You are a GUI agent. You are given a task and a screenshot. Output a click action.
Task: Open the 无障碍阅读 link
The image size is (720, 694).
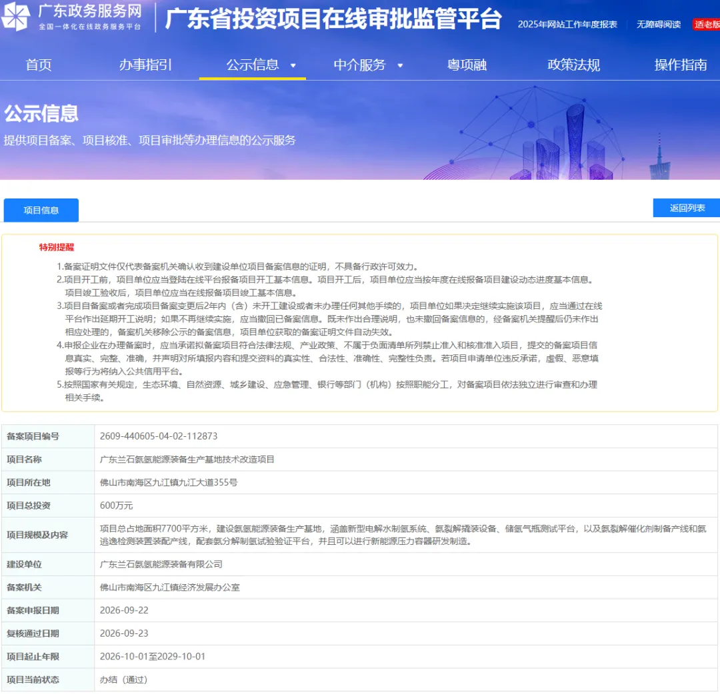[659, 25]
